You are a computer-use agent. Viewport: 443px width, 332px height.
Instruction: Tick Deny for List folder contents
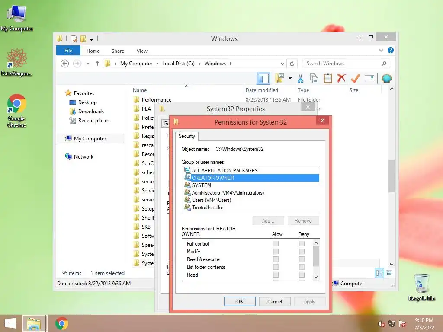(x=302, y=267)
